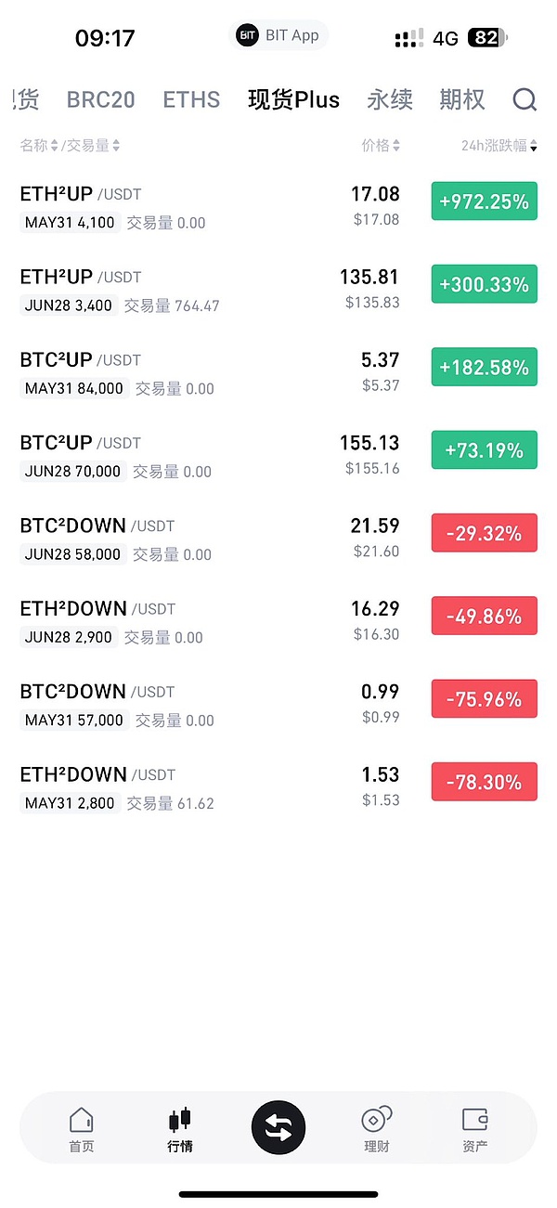Viewport: 557px width, 1208px height.
Task: Tap the BIT App logo badge
Action: tap(247, 36)
